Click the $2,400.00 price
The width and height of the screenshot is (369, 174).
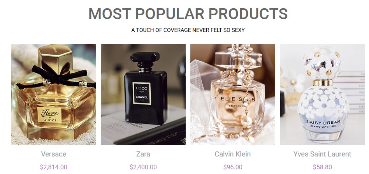(143, 167)
